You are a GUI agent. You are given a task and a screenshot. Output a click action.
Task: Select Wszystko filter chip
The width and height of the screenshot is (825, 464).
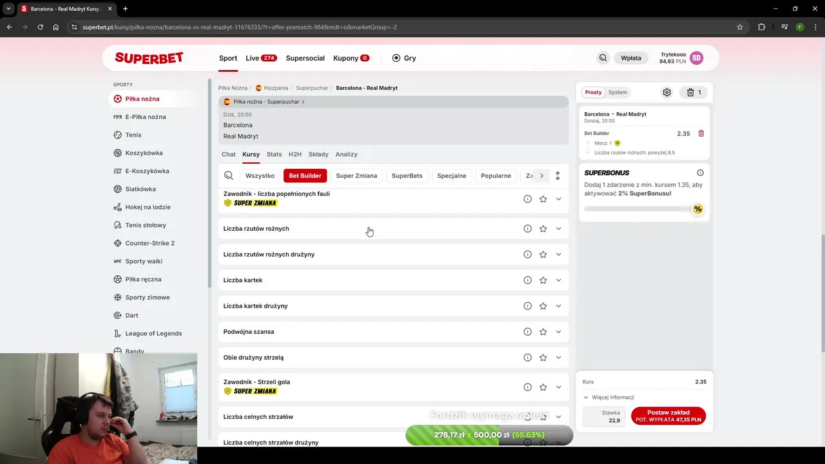tap(260, 175)
